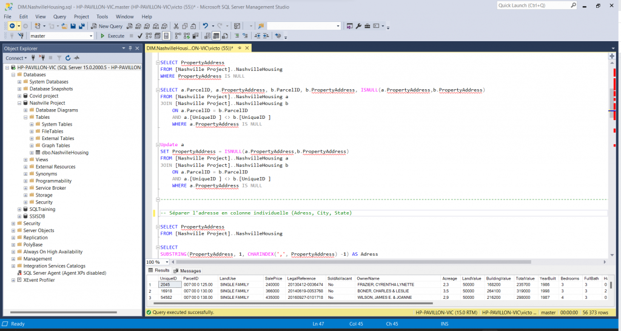Viewport: 621px width, 331px height.
Task: Click the Save All icon
Action: (x=82, y=26)
